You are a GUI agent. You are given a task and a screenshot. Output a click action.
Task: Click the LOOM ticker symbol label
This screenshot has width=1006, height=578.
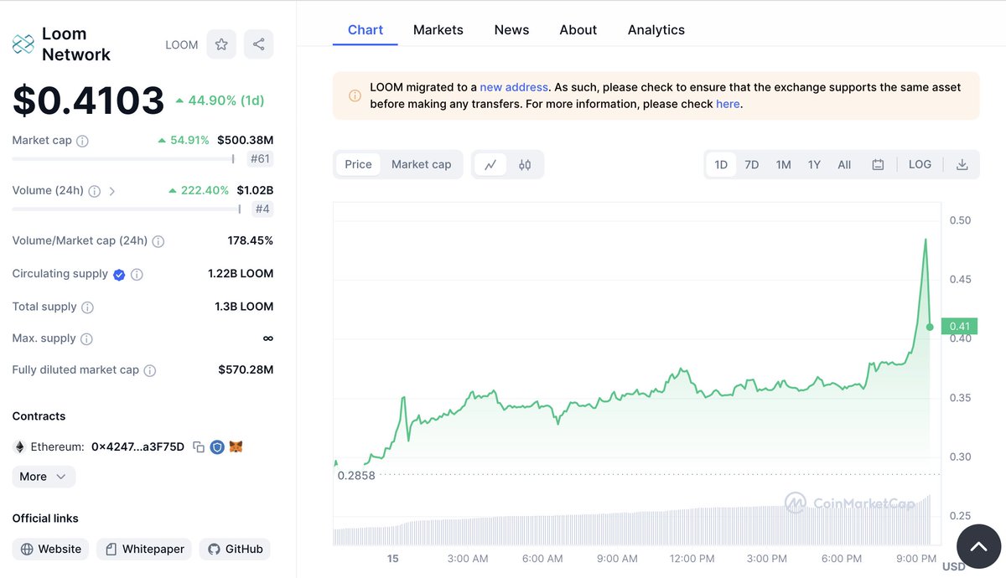(182, 45)
